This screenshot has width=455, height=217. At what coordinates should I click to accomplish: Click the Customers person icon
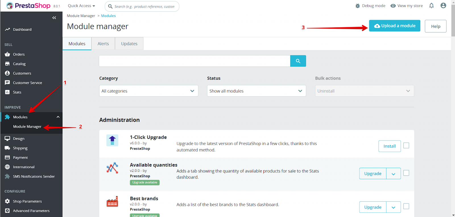click(x=7, y=73)
